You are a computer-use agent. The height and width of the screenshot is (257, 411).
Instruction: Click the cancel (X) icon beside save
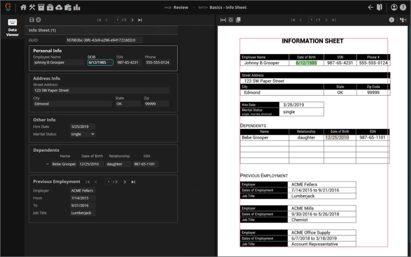pos(39,20)
